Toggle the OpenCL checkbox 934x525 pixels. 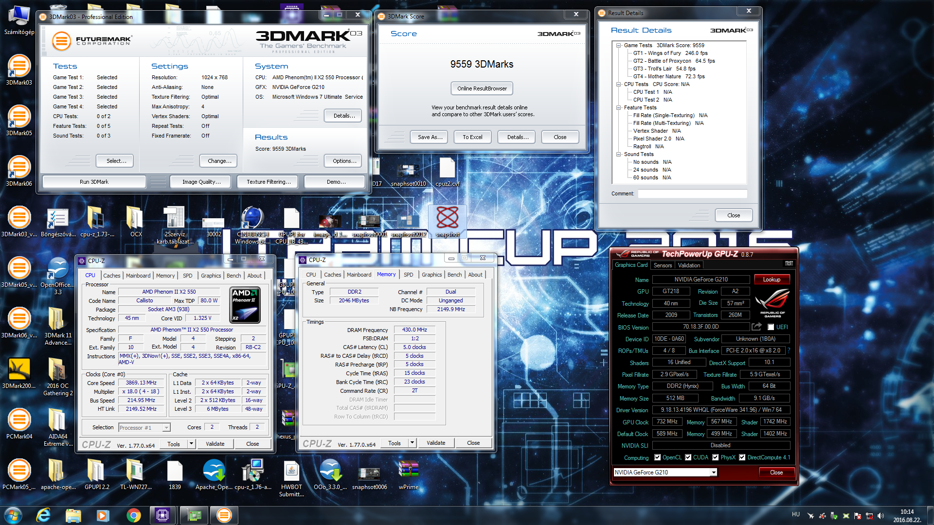658,457
